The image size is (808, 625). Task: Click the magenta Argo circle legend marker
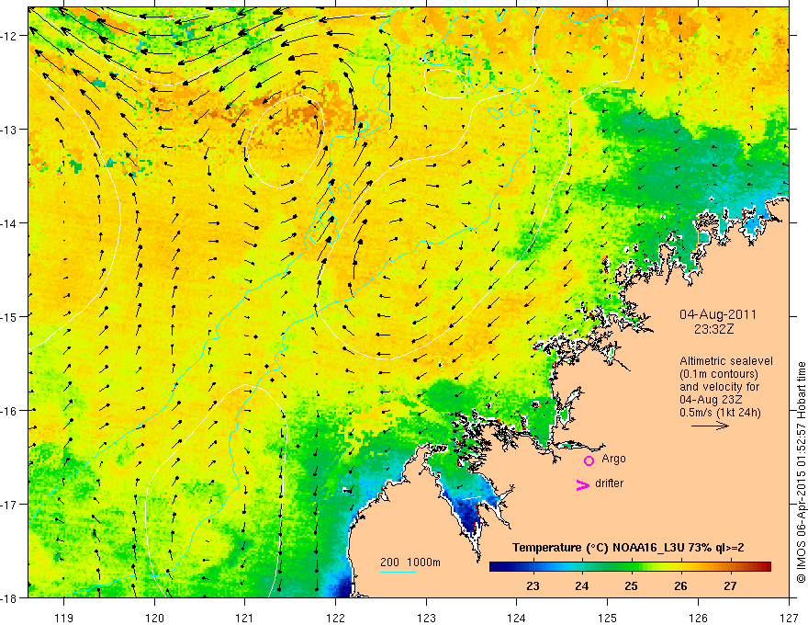[589, 460]
